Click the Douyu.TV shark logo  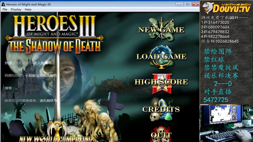(227, 8)
